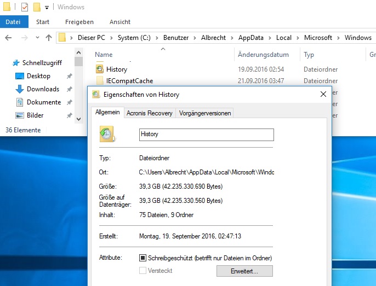
Task: Select the Allgemein properties tab
Action: coord(107,112)
